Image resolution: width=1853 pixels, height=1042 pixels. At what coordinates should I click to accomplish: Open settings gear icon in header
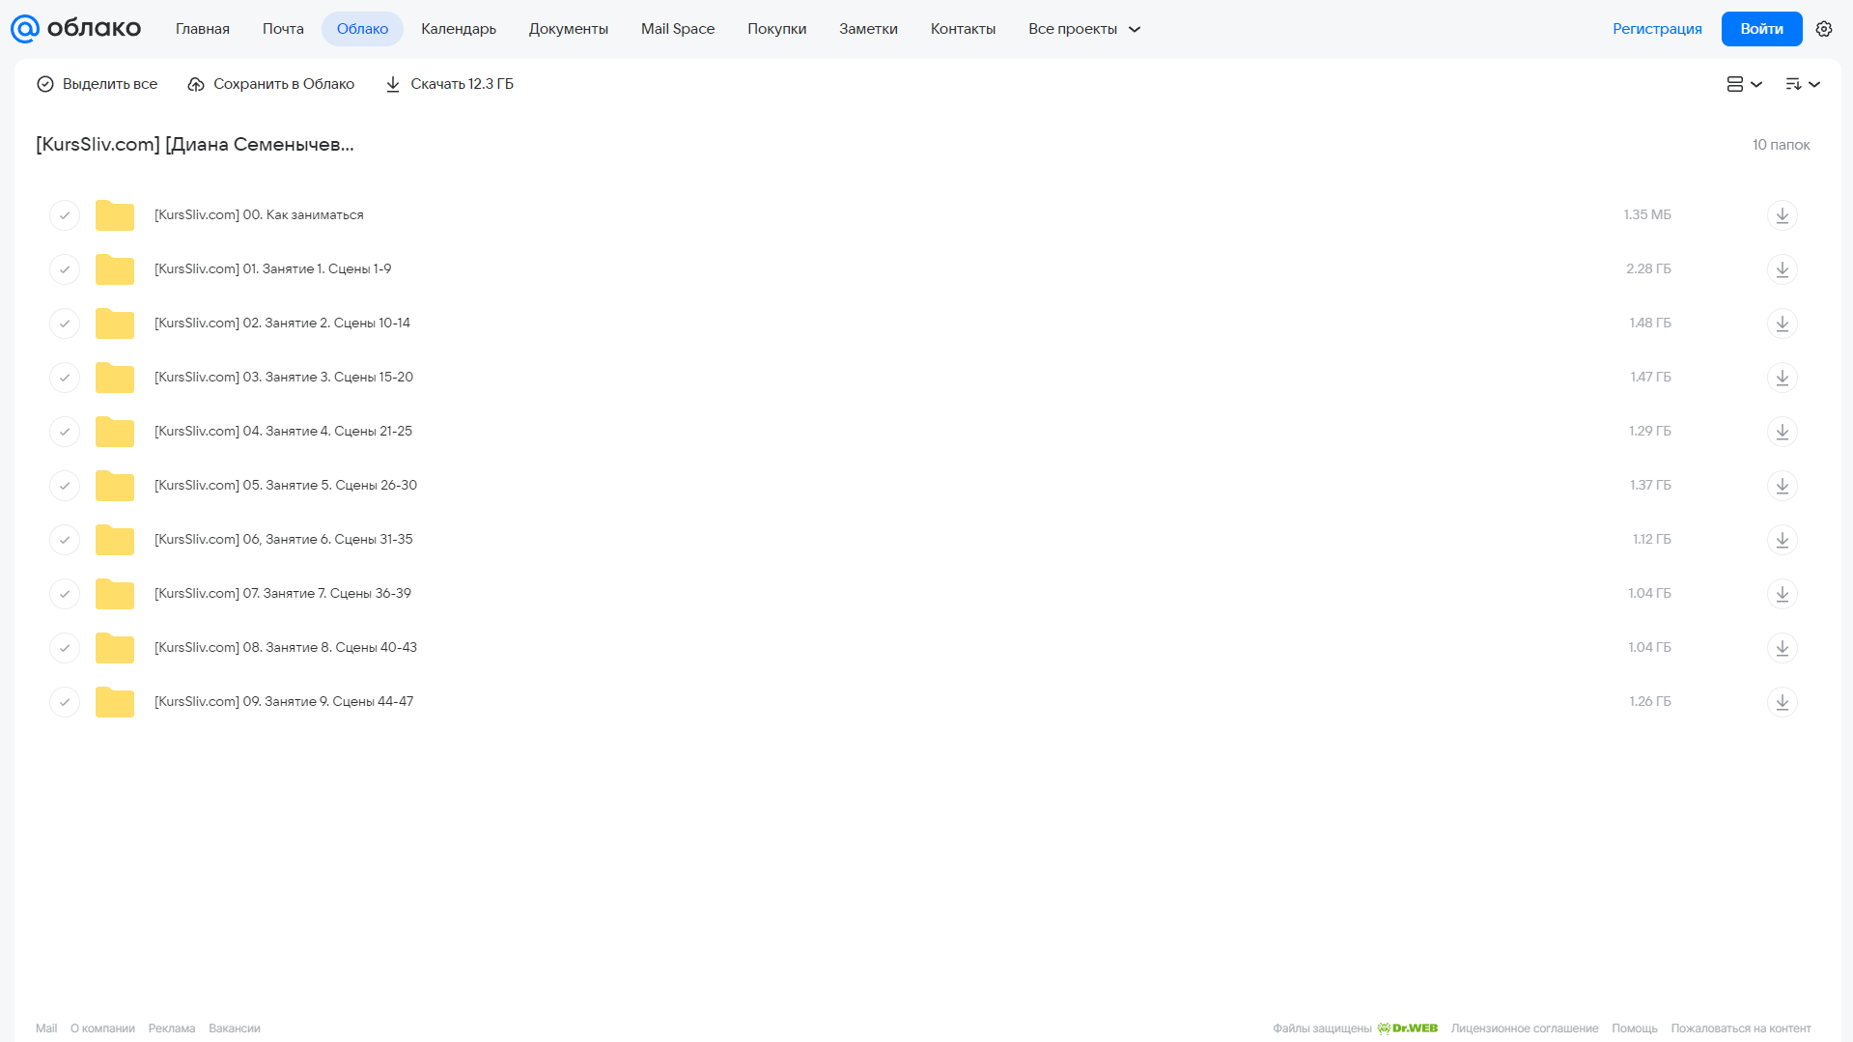(x=1823, y=29)
